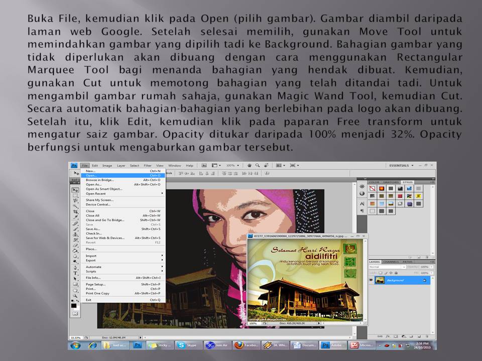Toggle lock all in Layers panel

click(x=396, y=273)
